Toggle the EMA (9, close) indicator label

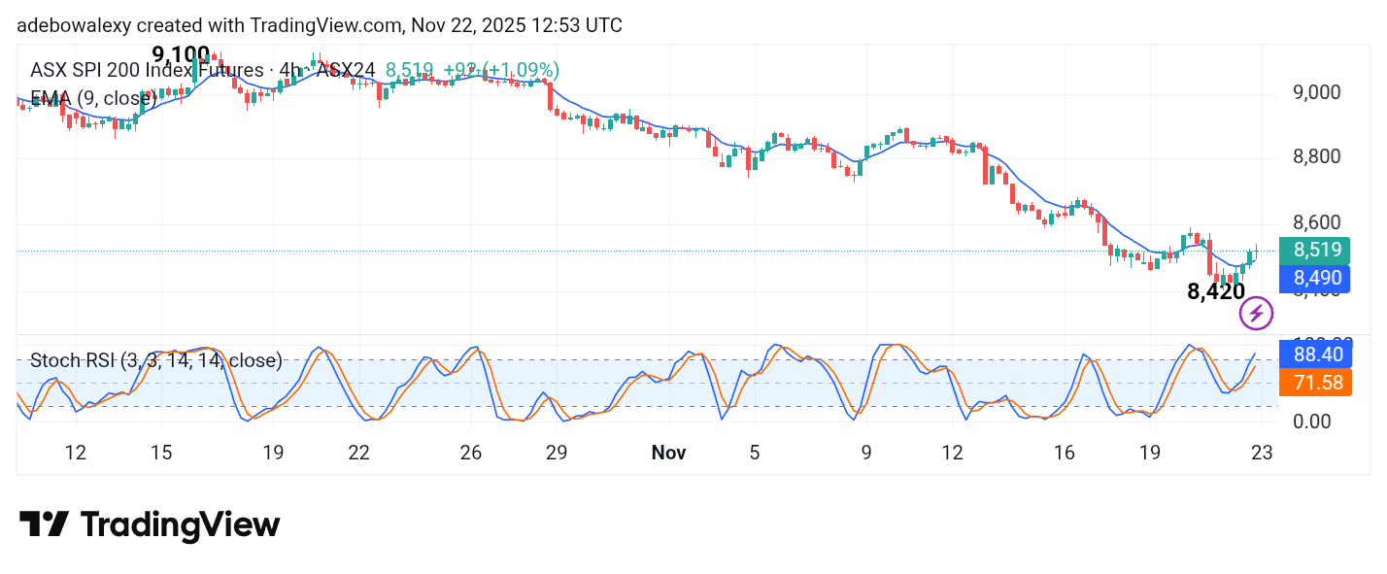click(x=94, y=98)
